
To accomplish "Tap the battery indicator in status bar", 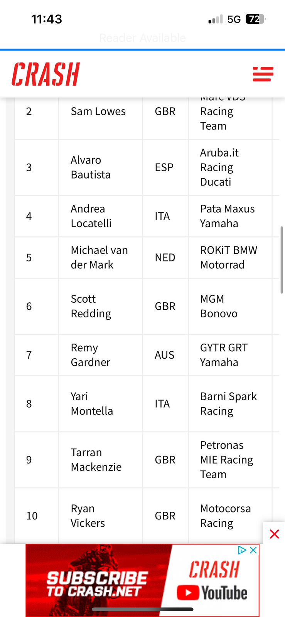I will [x=256, y=19].
